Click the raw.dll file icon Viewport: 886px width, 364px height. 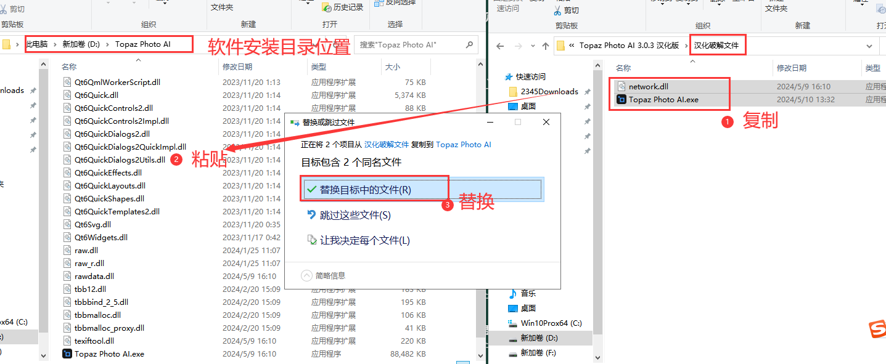click(x=67, y=250)
